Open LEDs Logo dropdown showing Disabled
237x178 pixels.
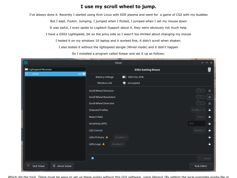(118, 144)
